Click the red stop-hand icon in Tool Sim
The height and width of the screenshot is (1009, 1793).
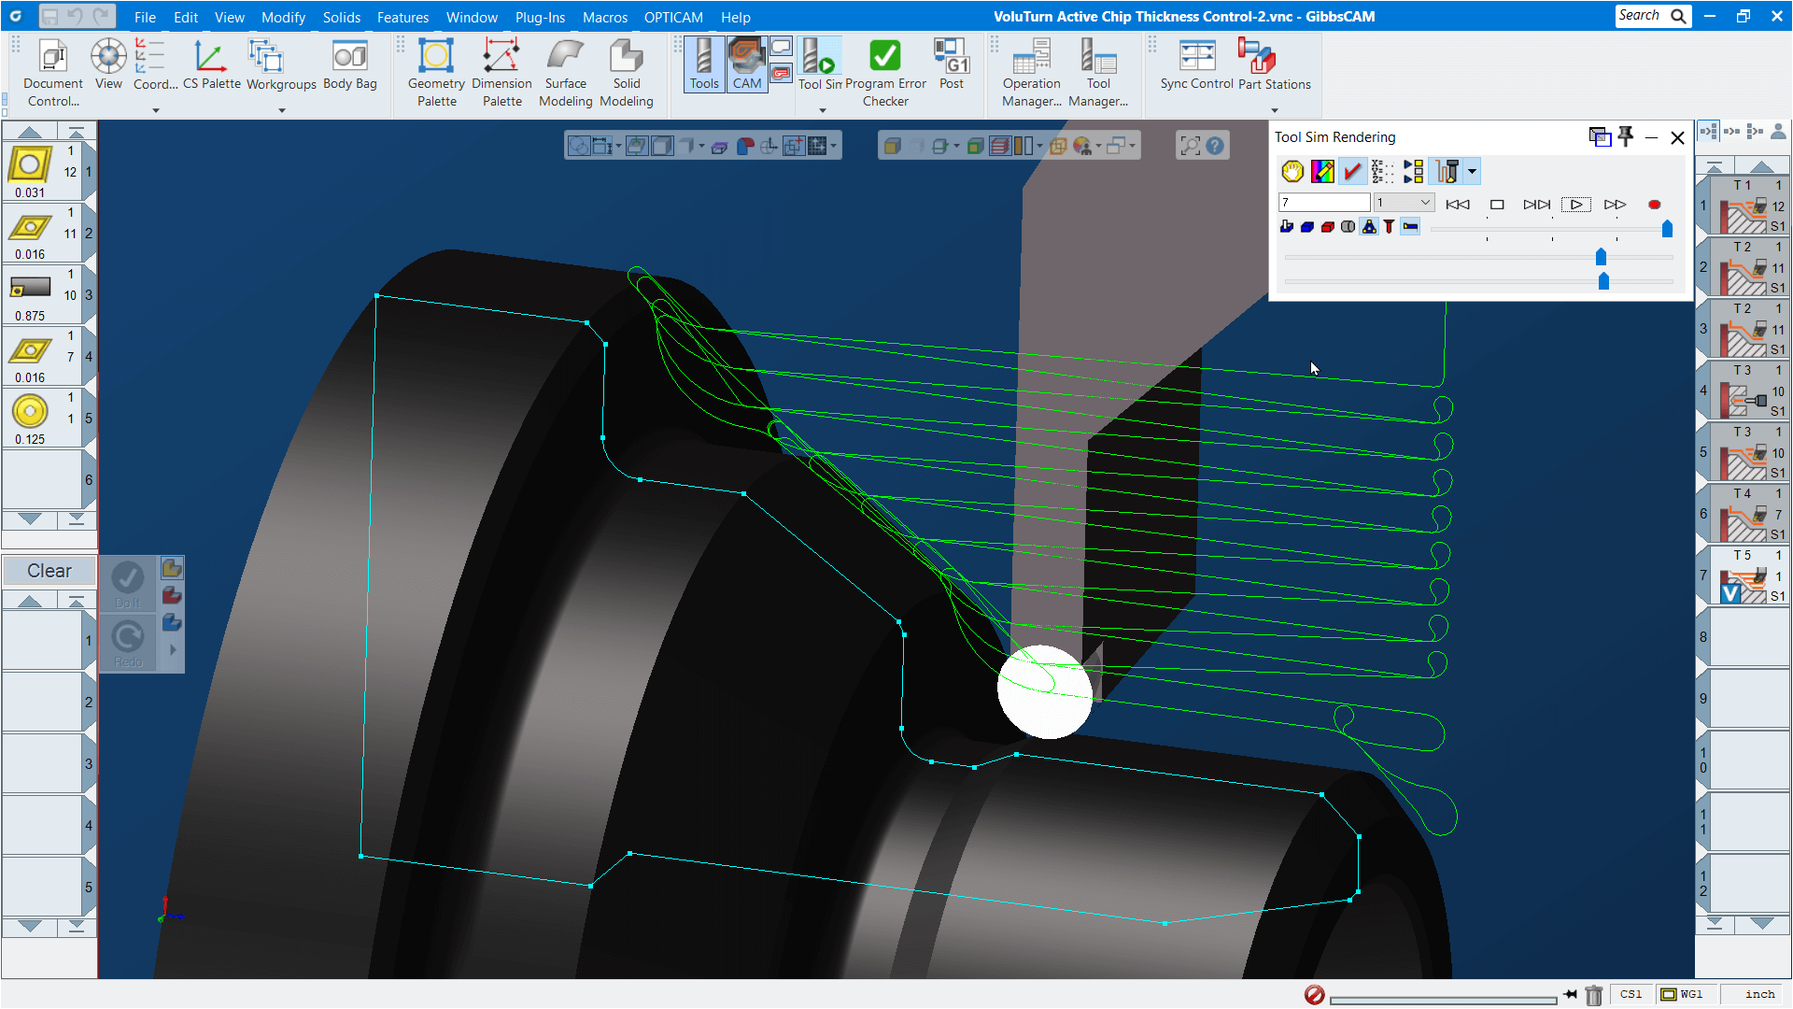click(x=1292, y=171)
